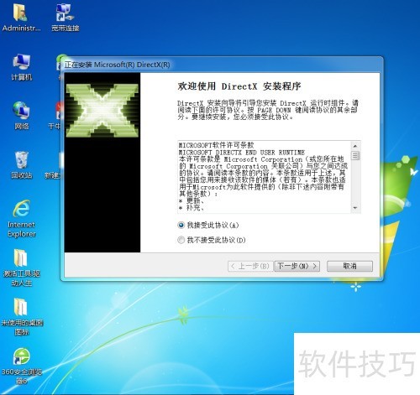Click the disabled 上一步(B) button
Screen dimensions: 420x395
(250, 266)
